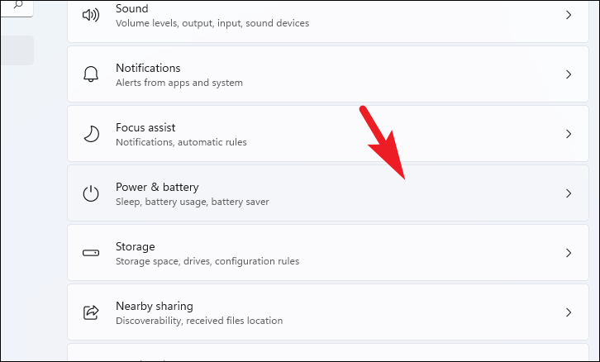Click the Power & battery power icon
Image resolution: width=600 pixels, height=362 pixels.
pyautogui.click(x=91, y=193)
